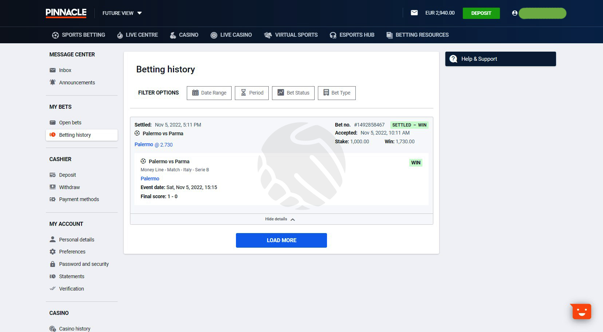The image size is (603, 332).
Task: Open the Bet Status filter
Action: (293, 93)
